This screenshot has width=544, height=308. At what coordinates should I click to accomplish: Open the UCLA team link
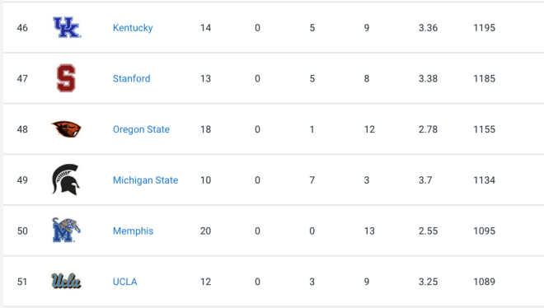coord(125,282)
